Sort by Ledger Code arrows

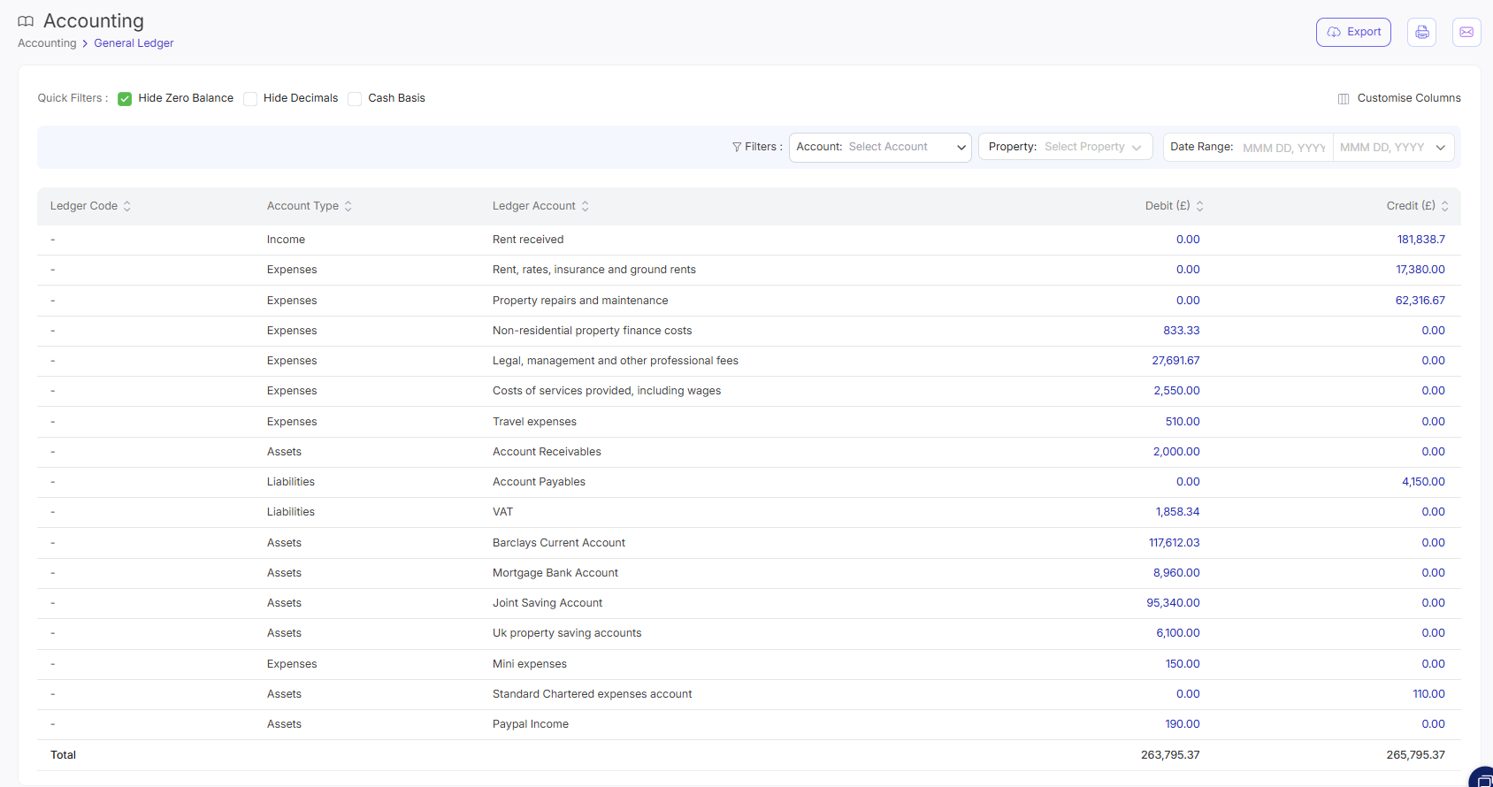point(127,206)
